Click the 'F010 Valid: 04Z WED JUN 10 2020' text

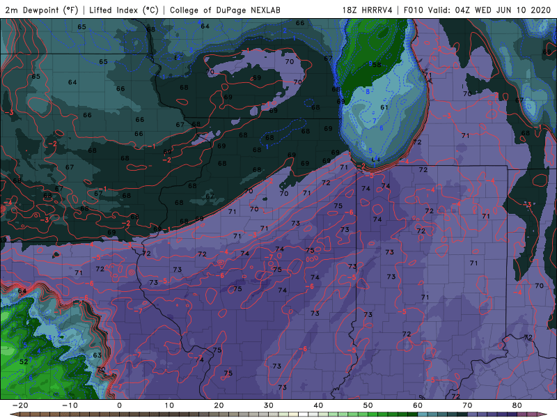[477, 10]
